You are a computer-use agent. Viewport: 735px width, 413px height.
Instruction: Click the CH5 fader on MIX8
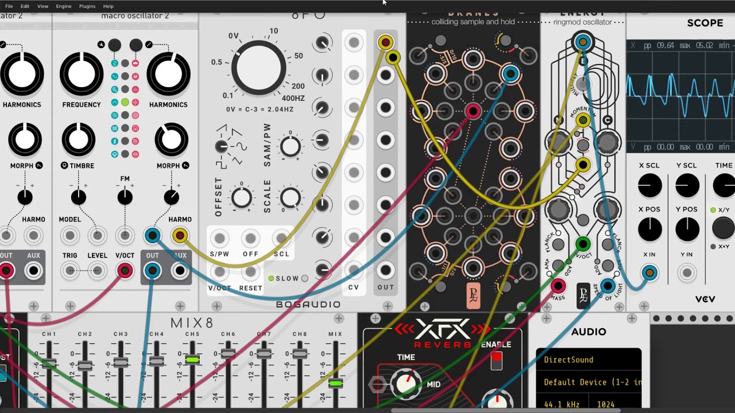coord(192,360)
